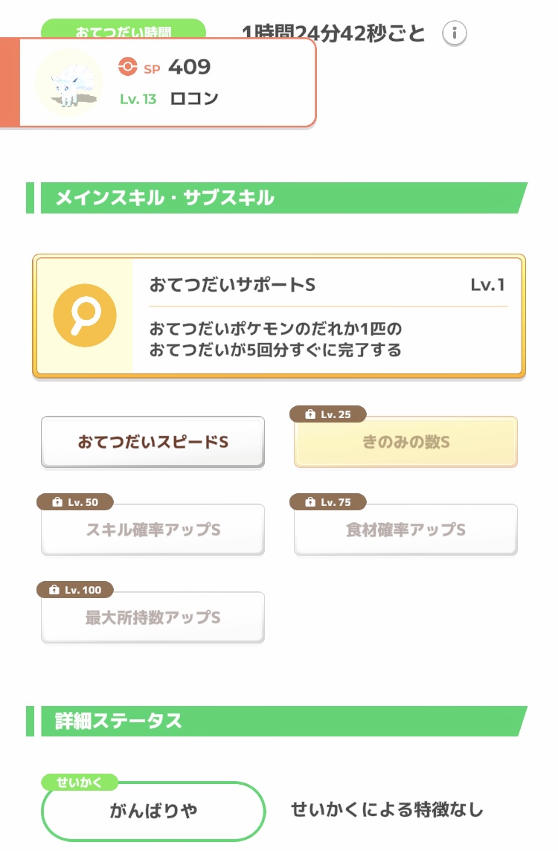
Task: Tap the ロコン name on the card
Action: tap(194, 99)
